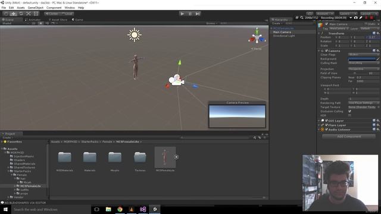Open the Shaded draw mode dropdown
Viewport: 381px width, 214px height.
(x=15, y=23)
